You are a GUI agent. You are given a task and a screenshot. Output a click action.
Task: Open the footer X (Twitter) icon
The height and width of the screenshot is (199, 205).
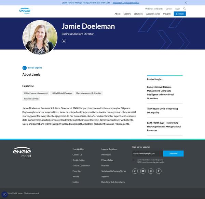tap(151, 171)
